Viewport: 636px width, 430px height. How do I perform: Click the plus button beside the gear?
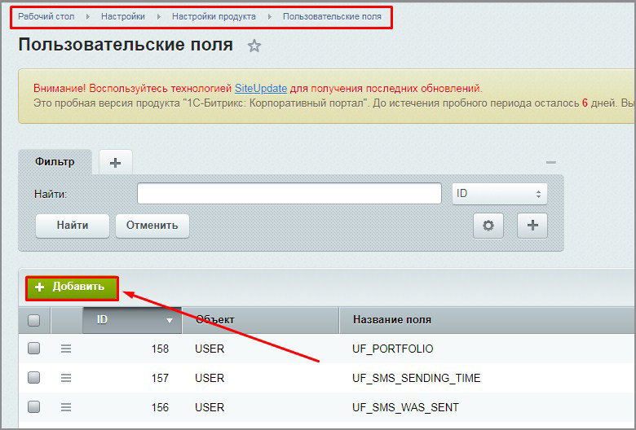pyautogui.click(x=532, y=226)
